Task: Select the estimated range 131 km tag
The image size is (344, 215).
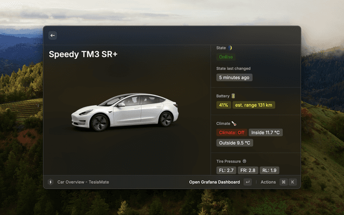Action: tap(254, 105)
